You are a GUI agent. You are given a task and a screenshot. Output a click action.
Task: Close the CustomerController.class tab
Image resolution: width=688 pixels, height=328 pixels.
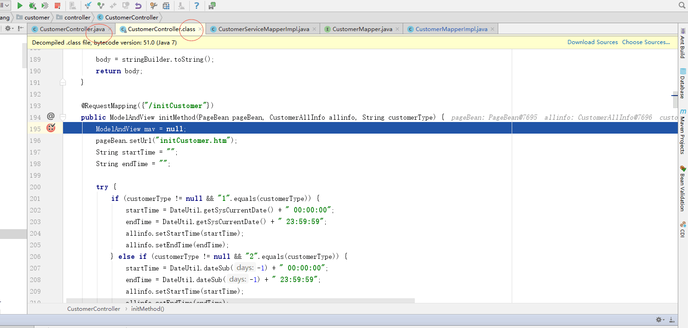200,29
